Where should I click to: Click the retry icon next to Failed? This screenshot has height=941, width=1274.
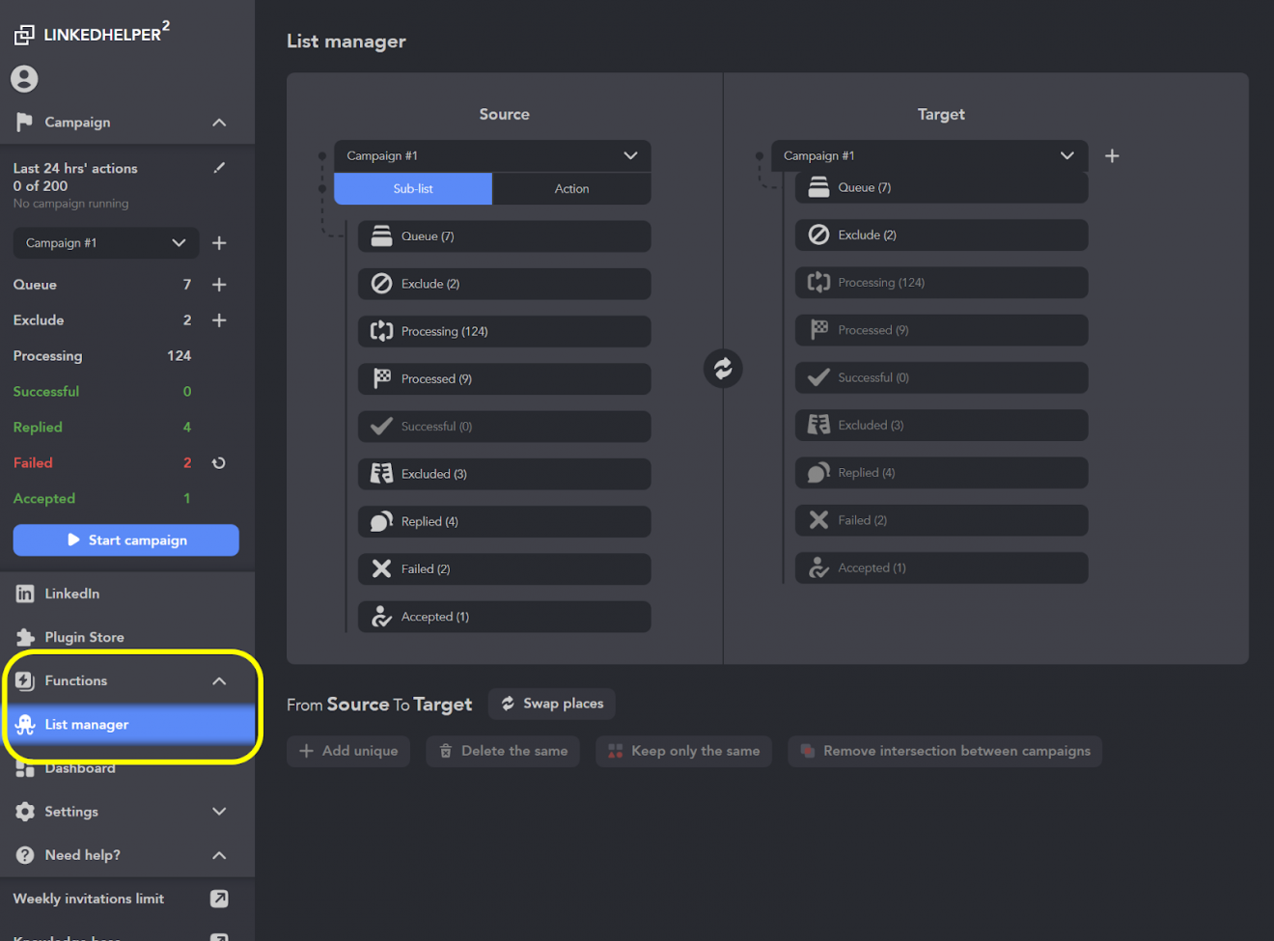click(x=219, y=462)
